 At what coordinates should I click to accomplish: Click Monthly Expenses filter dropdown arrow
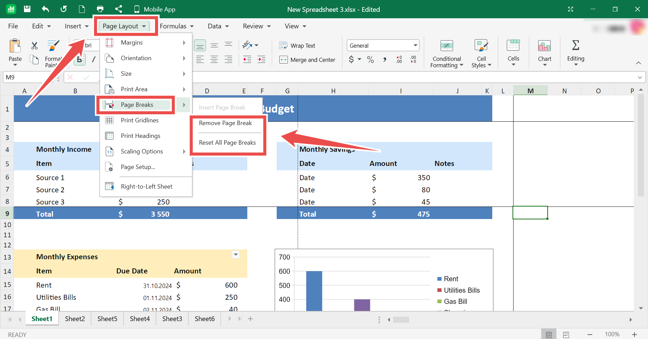coord(236,255)
